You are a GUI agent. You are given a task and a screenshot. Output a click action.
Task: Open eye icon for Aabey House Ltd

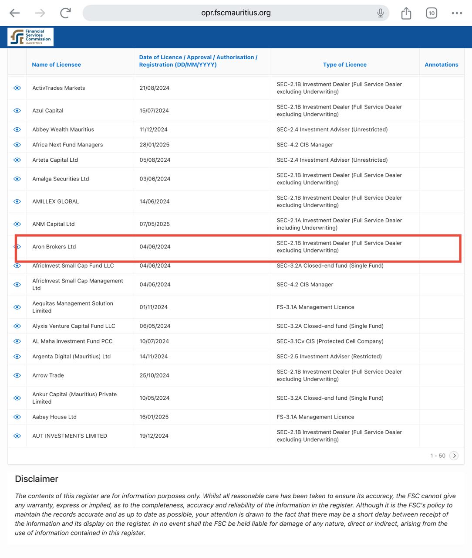[x=17, y=417]
